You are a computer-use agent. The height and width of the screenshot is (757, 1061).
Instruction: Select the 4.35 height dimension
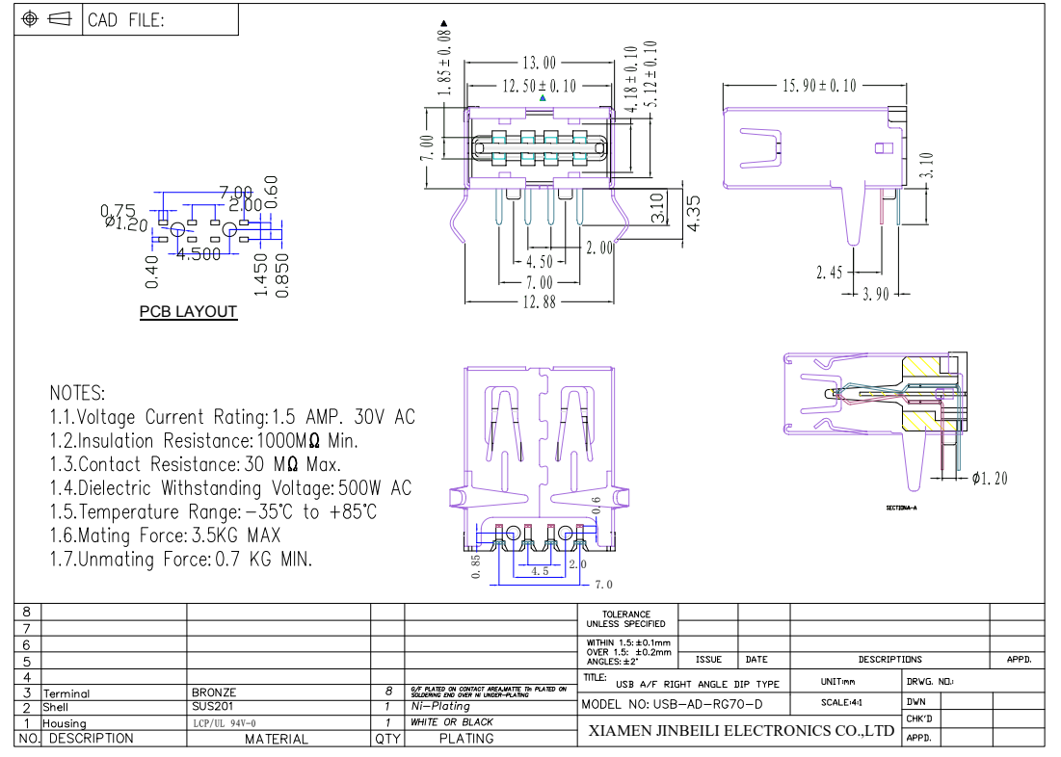694,213
